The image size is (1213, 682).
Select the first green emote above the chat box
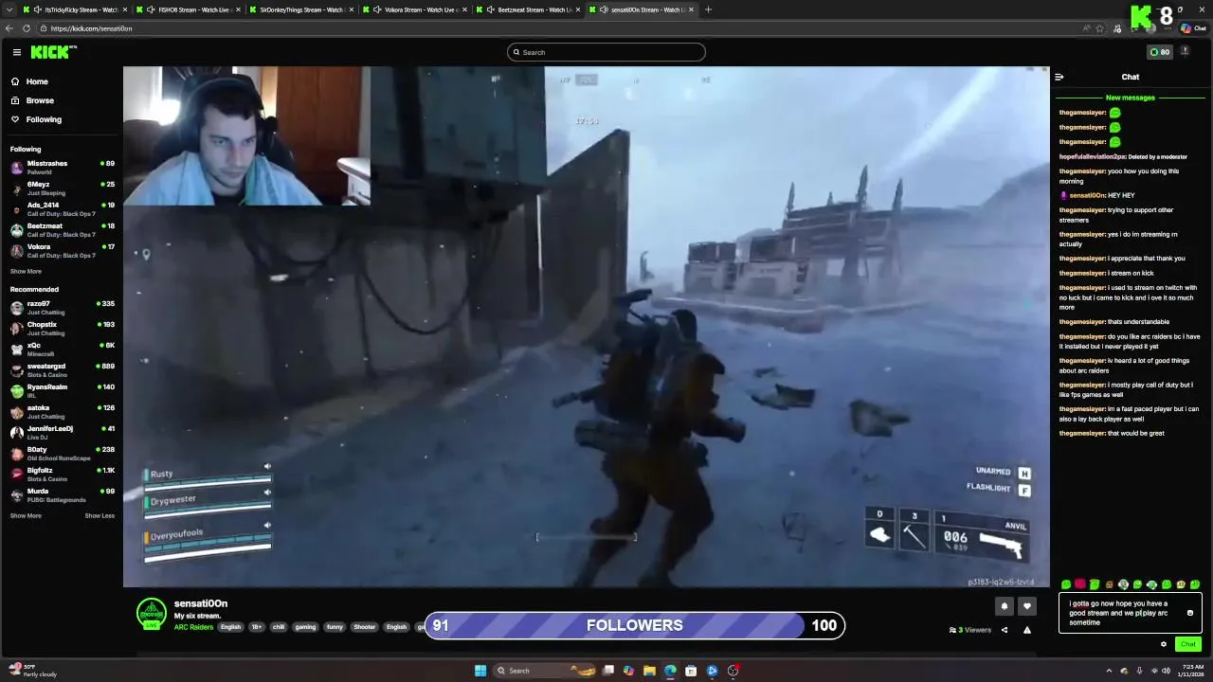(x=1066, y=584)
